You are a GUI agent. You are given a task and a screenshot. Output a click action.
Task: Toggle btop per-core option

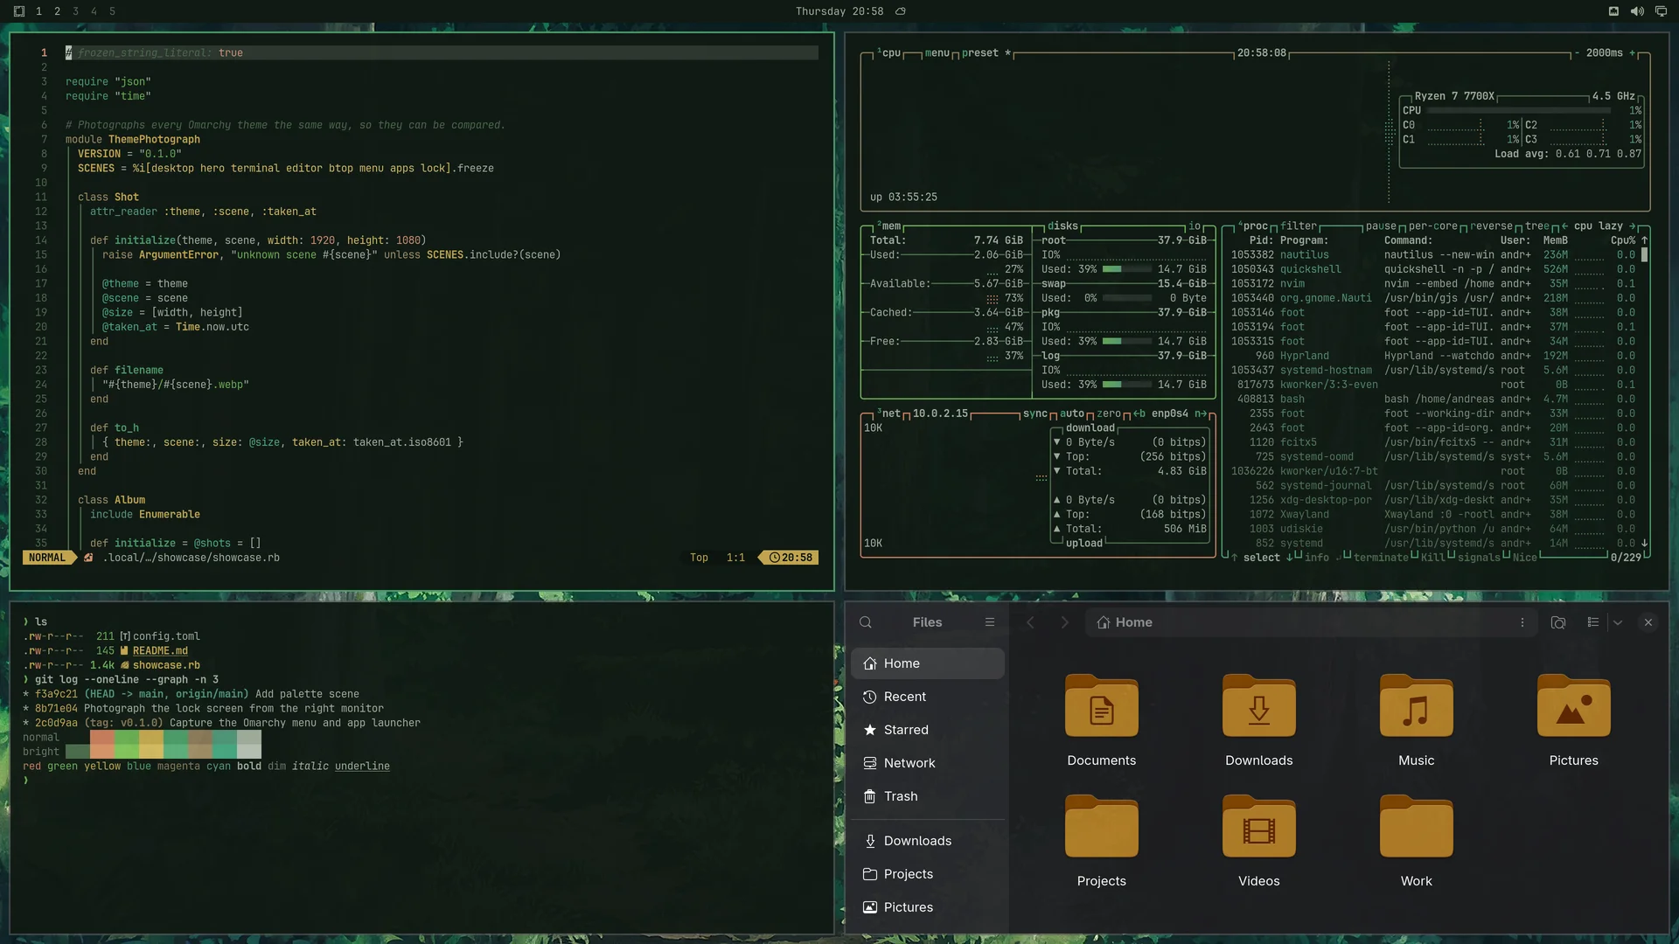[1433, 226]
